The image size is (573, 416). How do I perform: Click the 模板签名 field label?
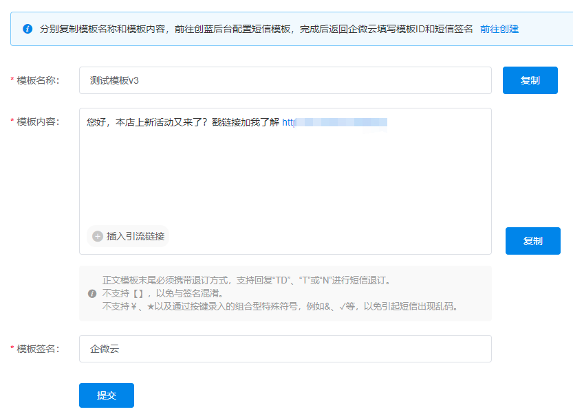38,349
